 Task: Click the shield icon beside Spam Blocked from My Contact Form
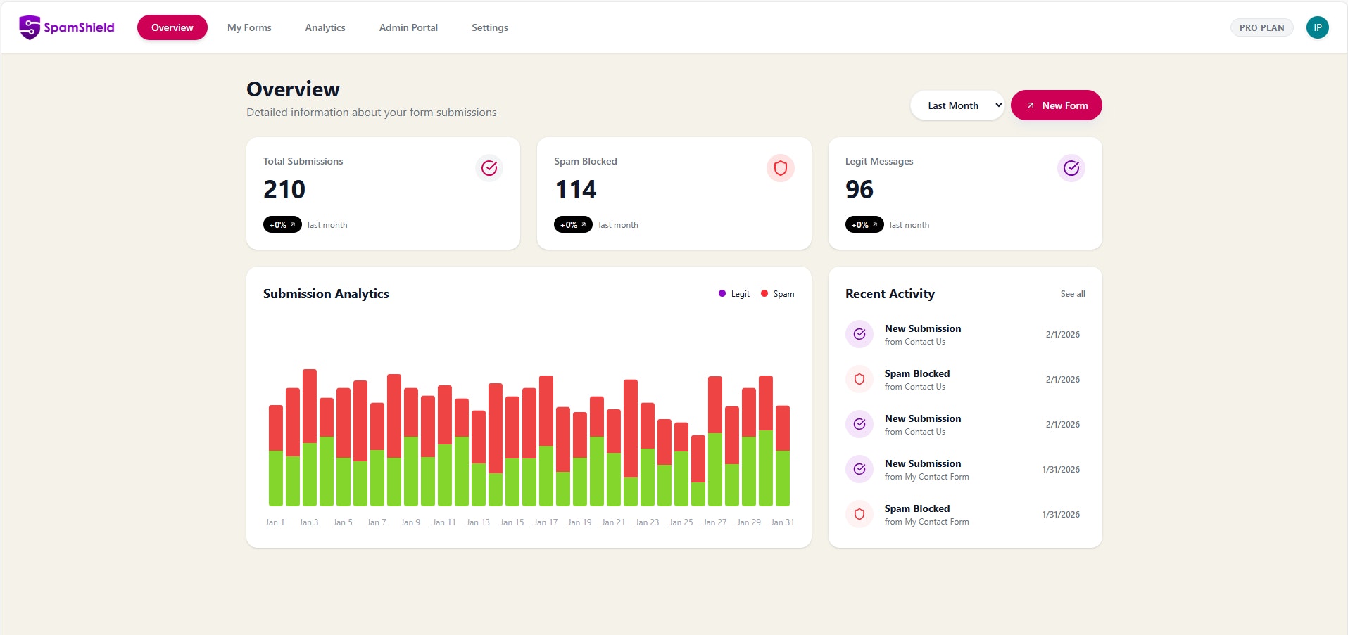[x=859, y=514]
